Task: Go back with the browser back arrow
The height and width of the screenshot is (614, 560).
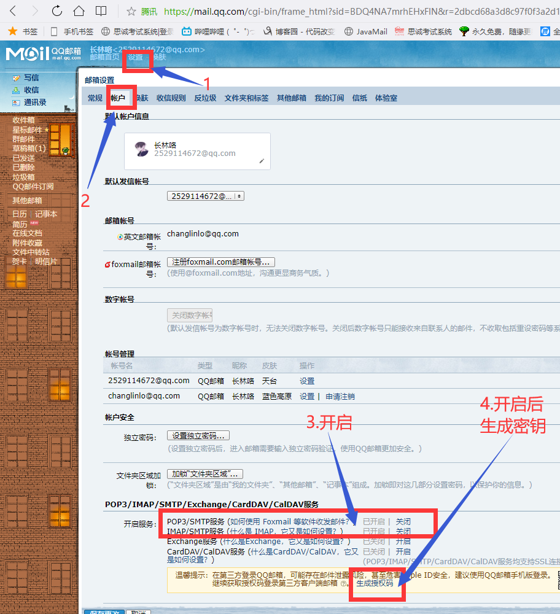Action: tap(13, 11)
